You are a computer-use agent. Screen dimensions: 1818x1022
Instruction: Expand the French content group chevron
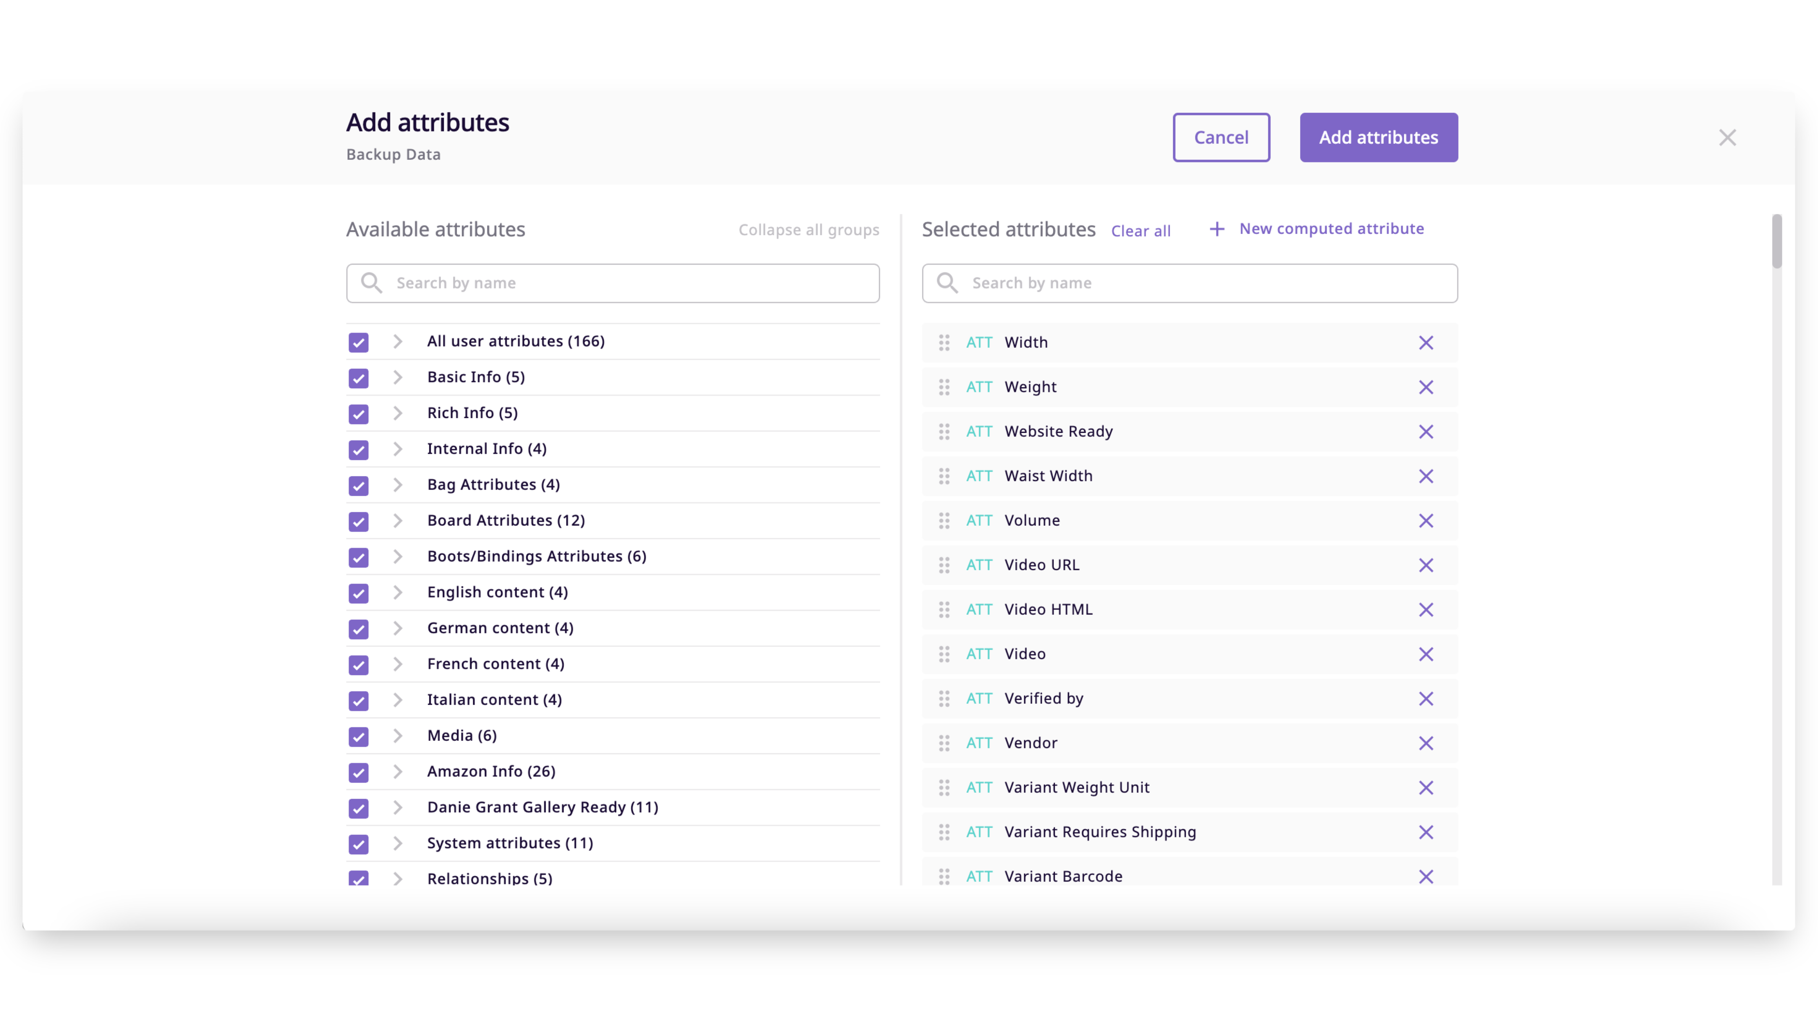(398, 664)
